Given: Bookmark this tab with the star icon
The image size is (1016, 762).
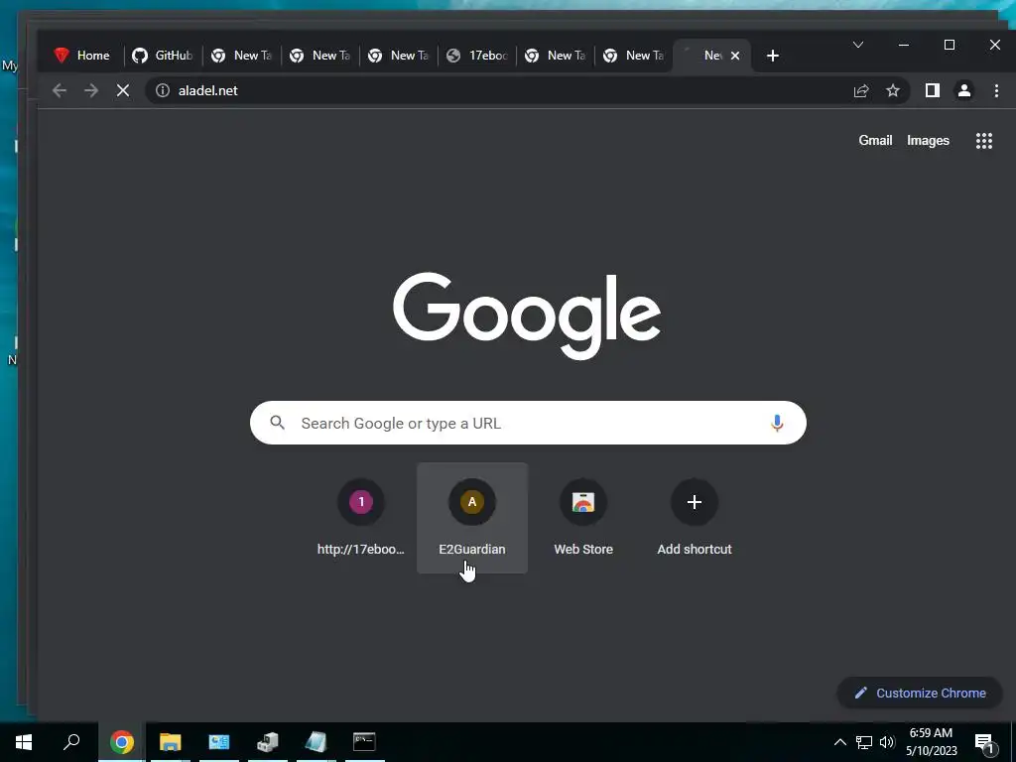Looking at the screenshot, I should 893,90.
